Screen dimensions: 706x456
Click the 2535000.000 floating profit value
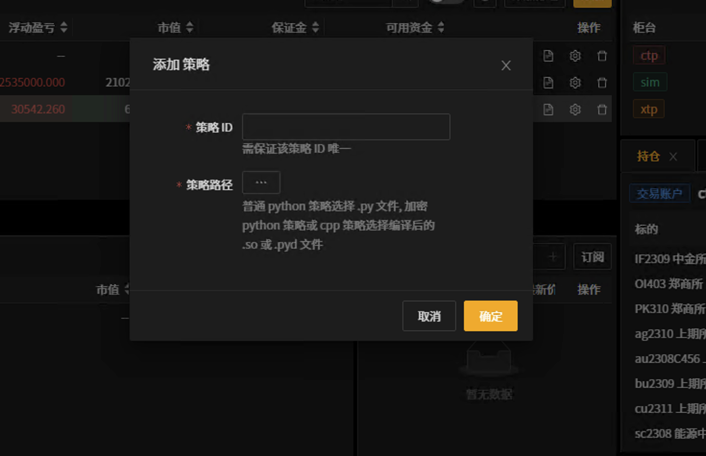(x=32, y=83)
